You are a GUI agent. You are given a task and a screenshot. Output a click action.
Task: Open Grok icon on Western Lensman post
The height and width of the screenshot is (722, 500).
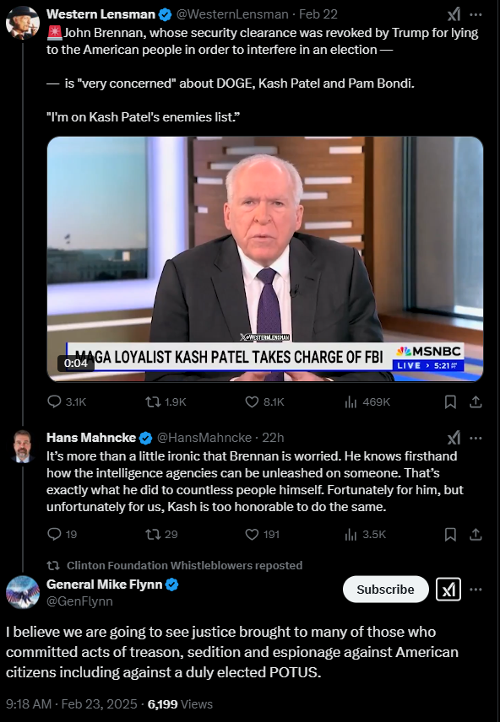pos(454,14)
